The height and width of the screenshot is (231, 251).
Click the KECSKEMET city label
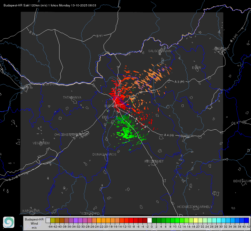click(x=154, y=161)
